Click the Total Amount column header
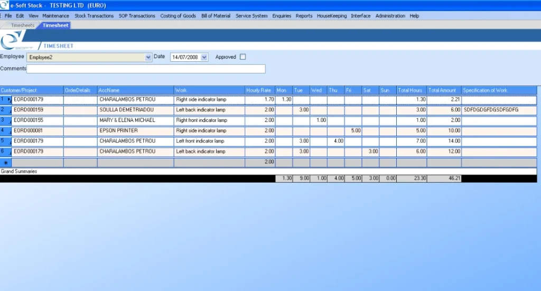Image resolution: width=541 pixels, height=291 pixels. pyautogui.click(x=444, y=90)
